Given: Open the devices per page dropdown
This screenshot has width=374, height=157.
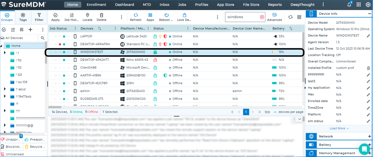Looking at the screenshot, I should pyautogui.click(x=275, y=112).
